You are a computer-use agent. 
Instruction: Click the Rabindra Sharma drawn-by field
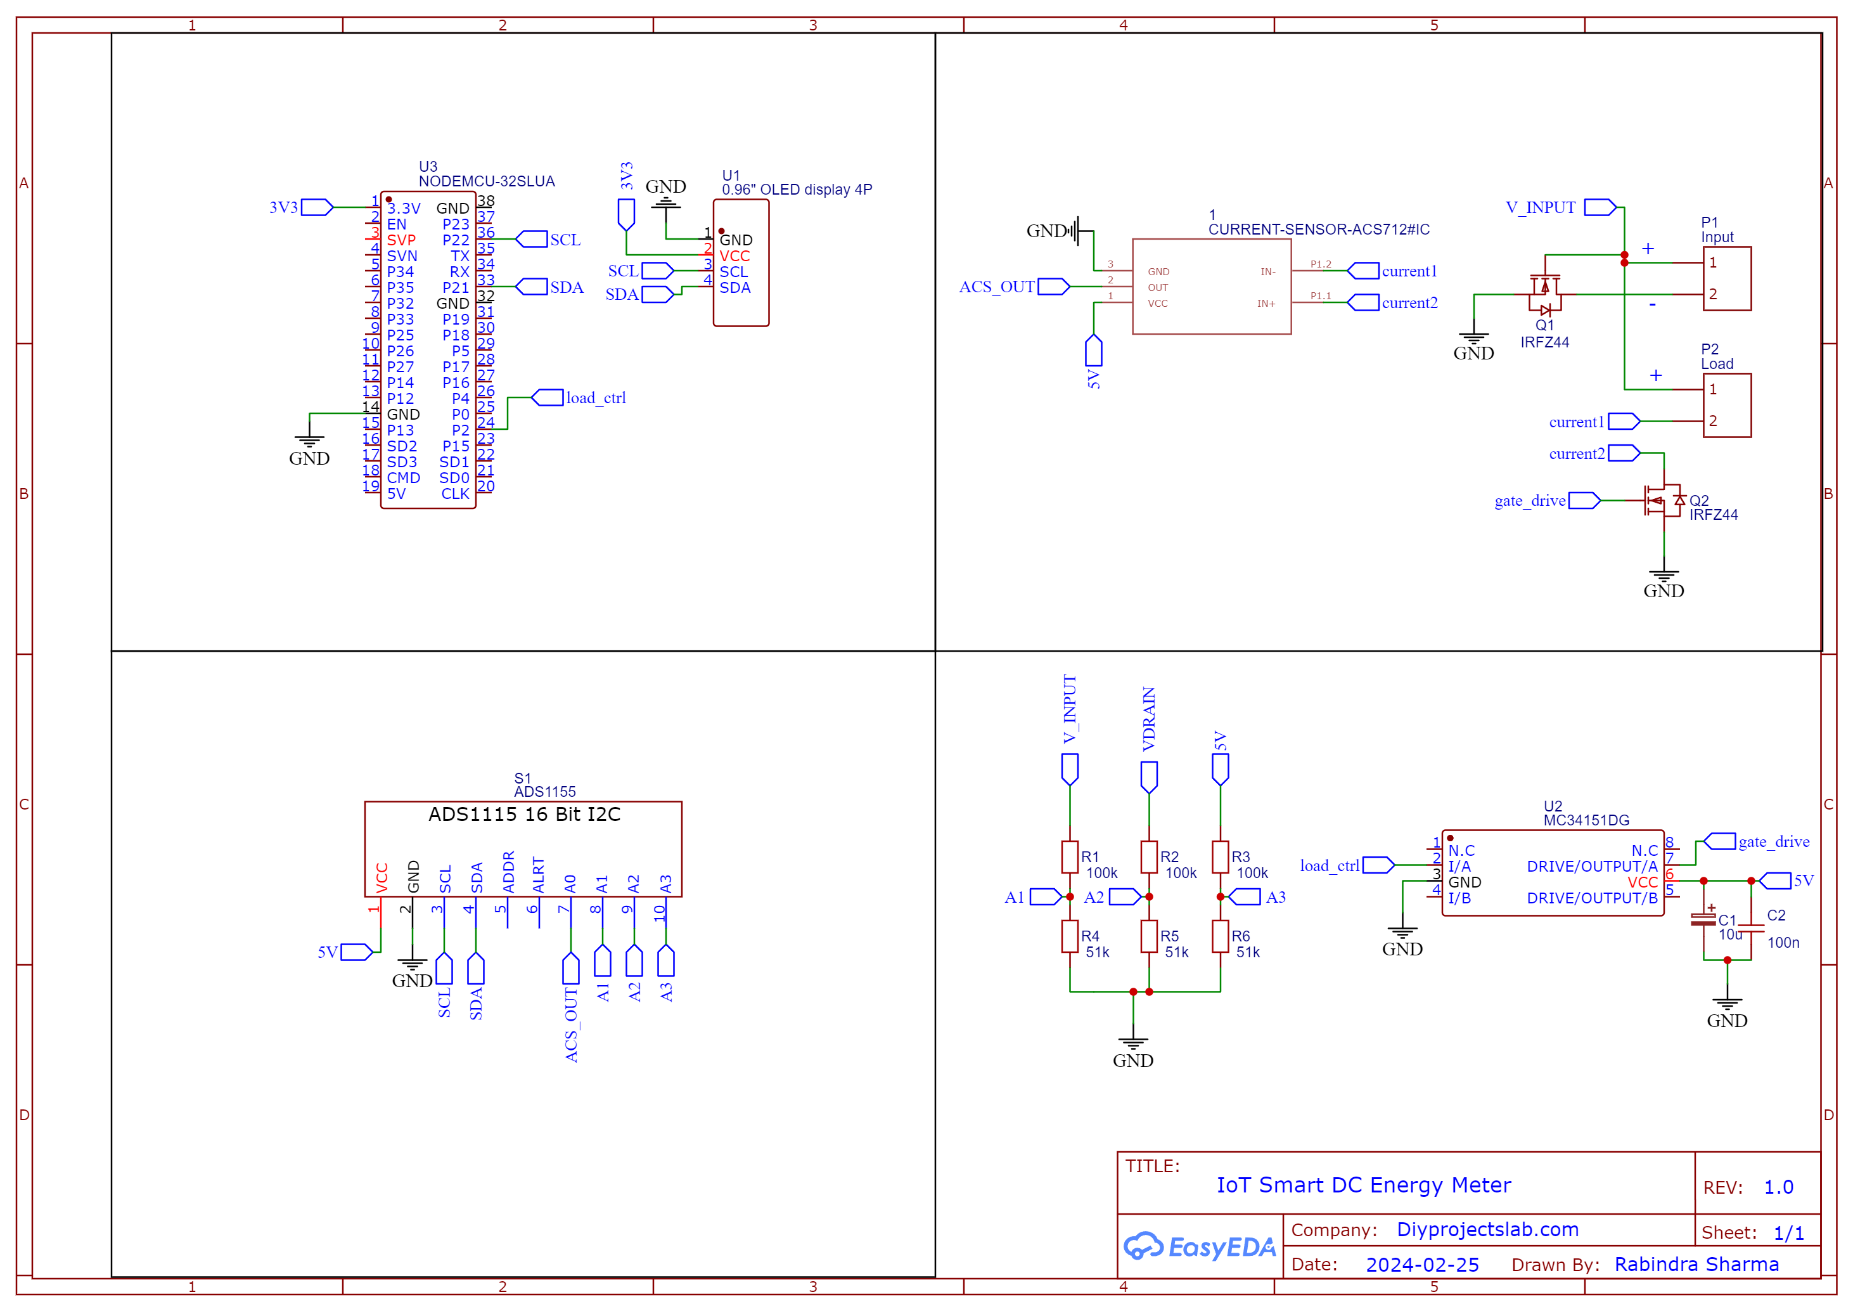coord(1696,1264)
